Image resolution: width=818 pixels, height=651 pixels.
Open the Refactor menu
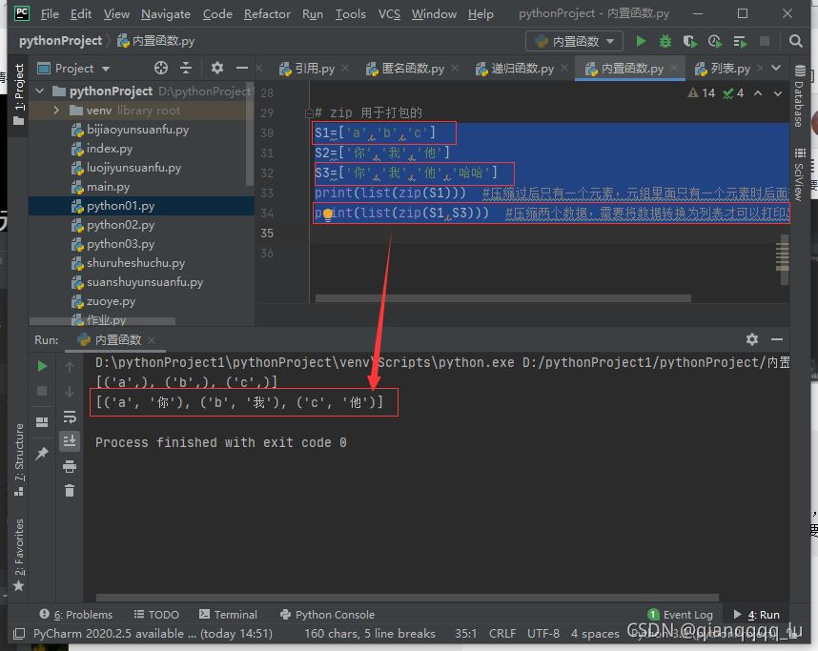(x=267, y=14)
